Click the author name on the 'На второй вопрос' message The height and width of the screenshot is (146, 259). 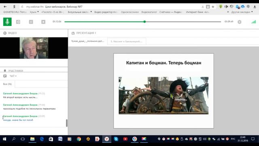pyautogui.click(x=20, y=94)
